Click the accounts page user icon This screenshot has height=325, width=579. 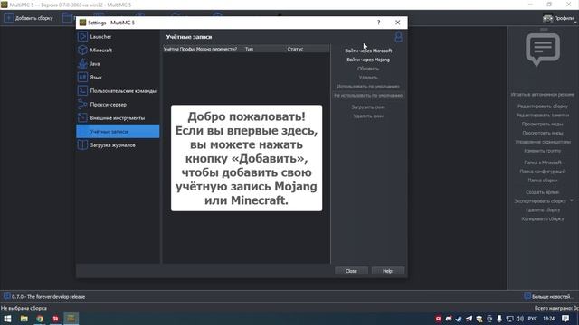[398, 37]
